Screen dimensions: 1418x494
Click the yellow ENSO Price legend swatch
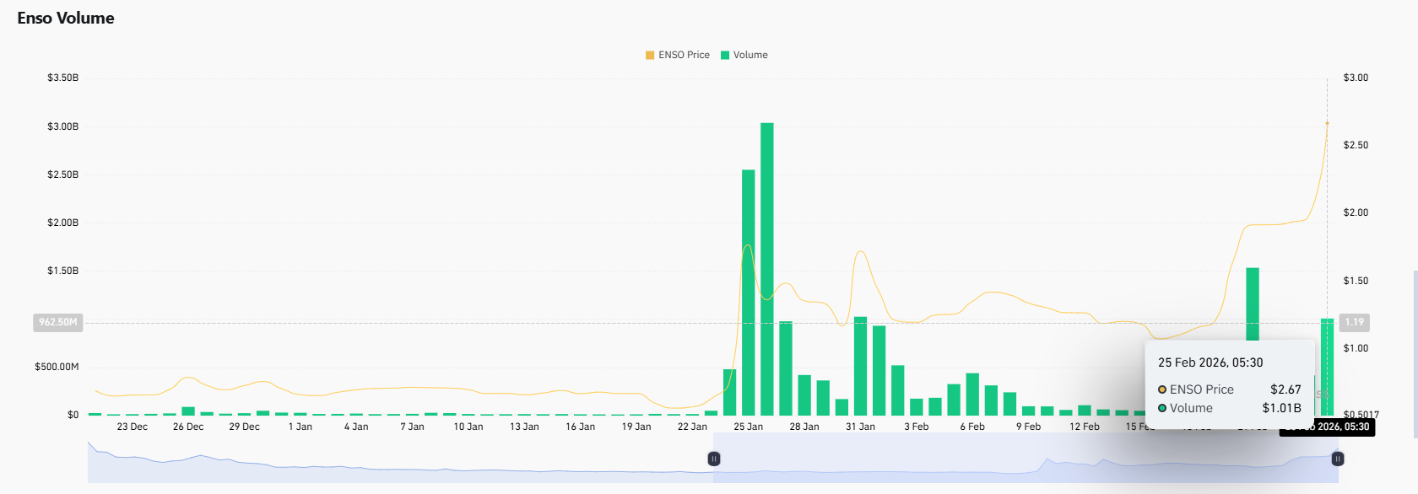pyautogui.click(x=650, y=55)
